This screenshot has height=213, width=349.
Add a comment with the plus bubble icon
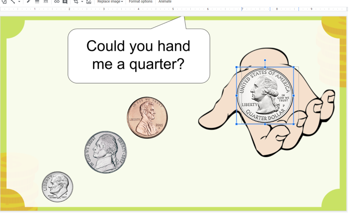point(65,2)
